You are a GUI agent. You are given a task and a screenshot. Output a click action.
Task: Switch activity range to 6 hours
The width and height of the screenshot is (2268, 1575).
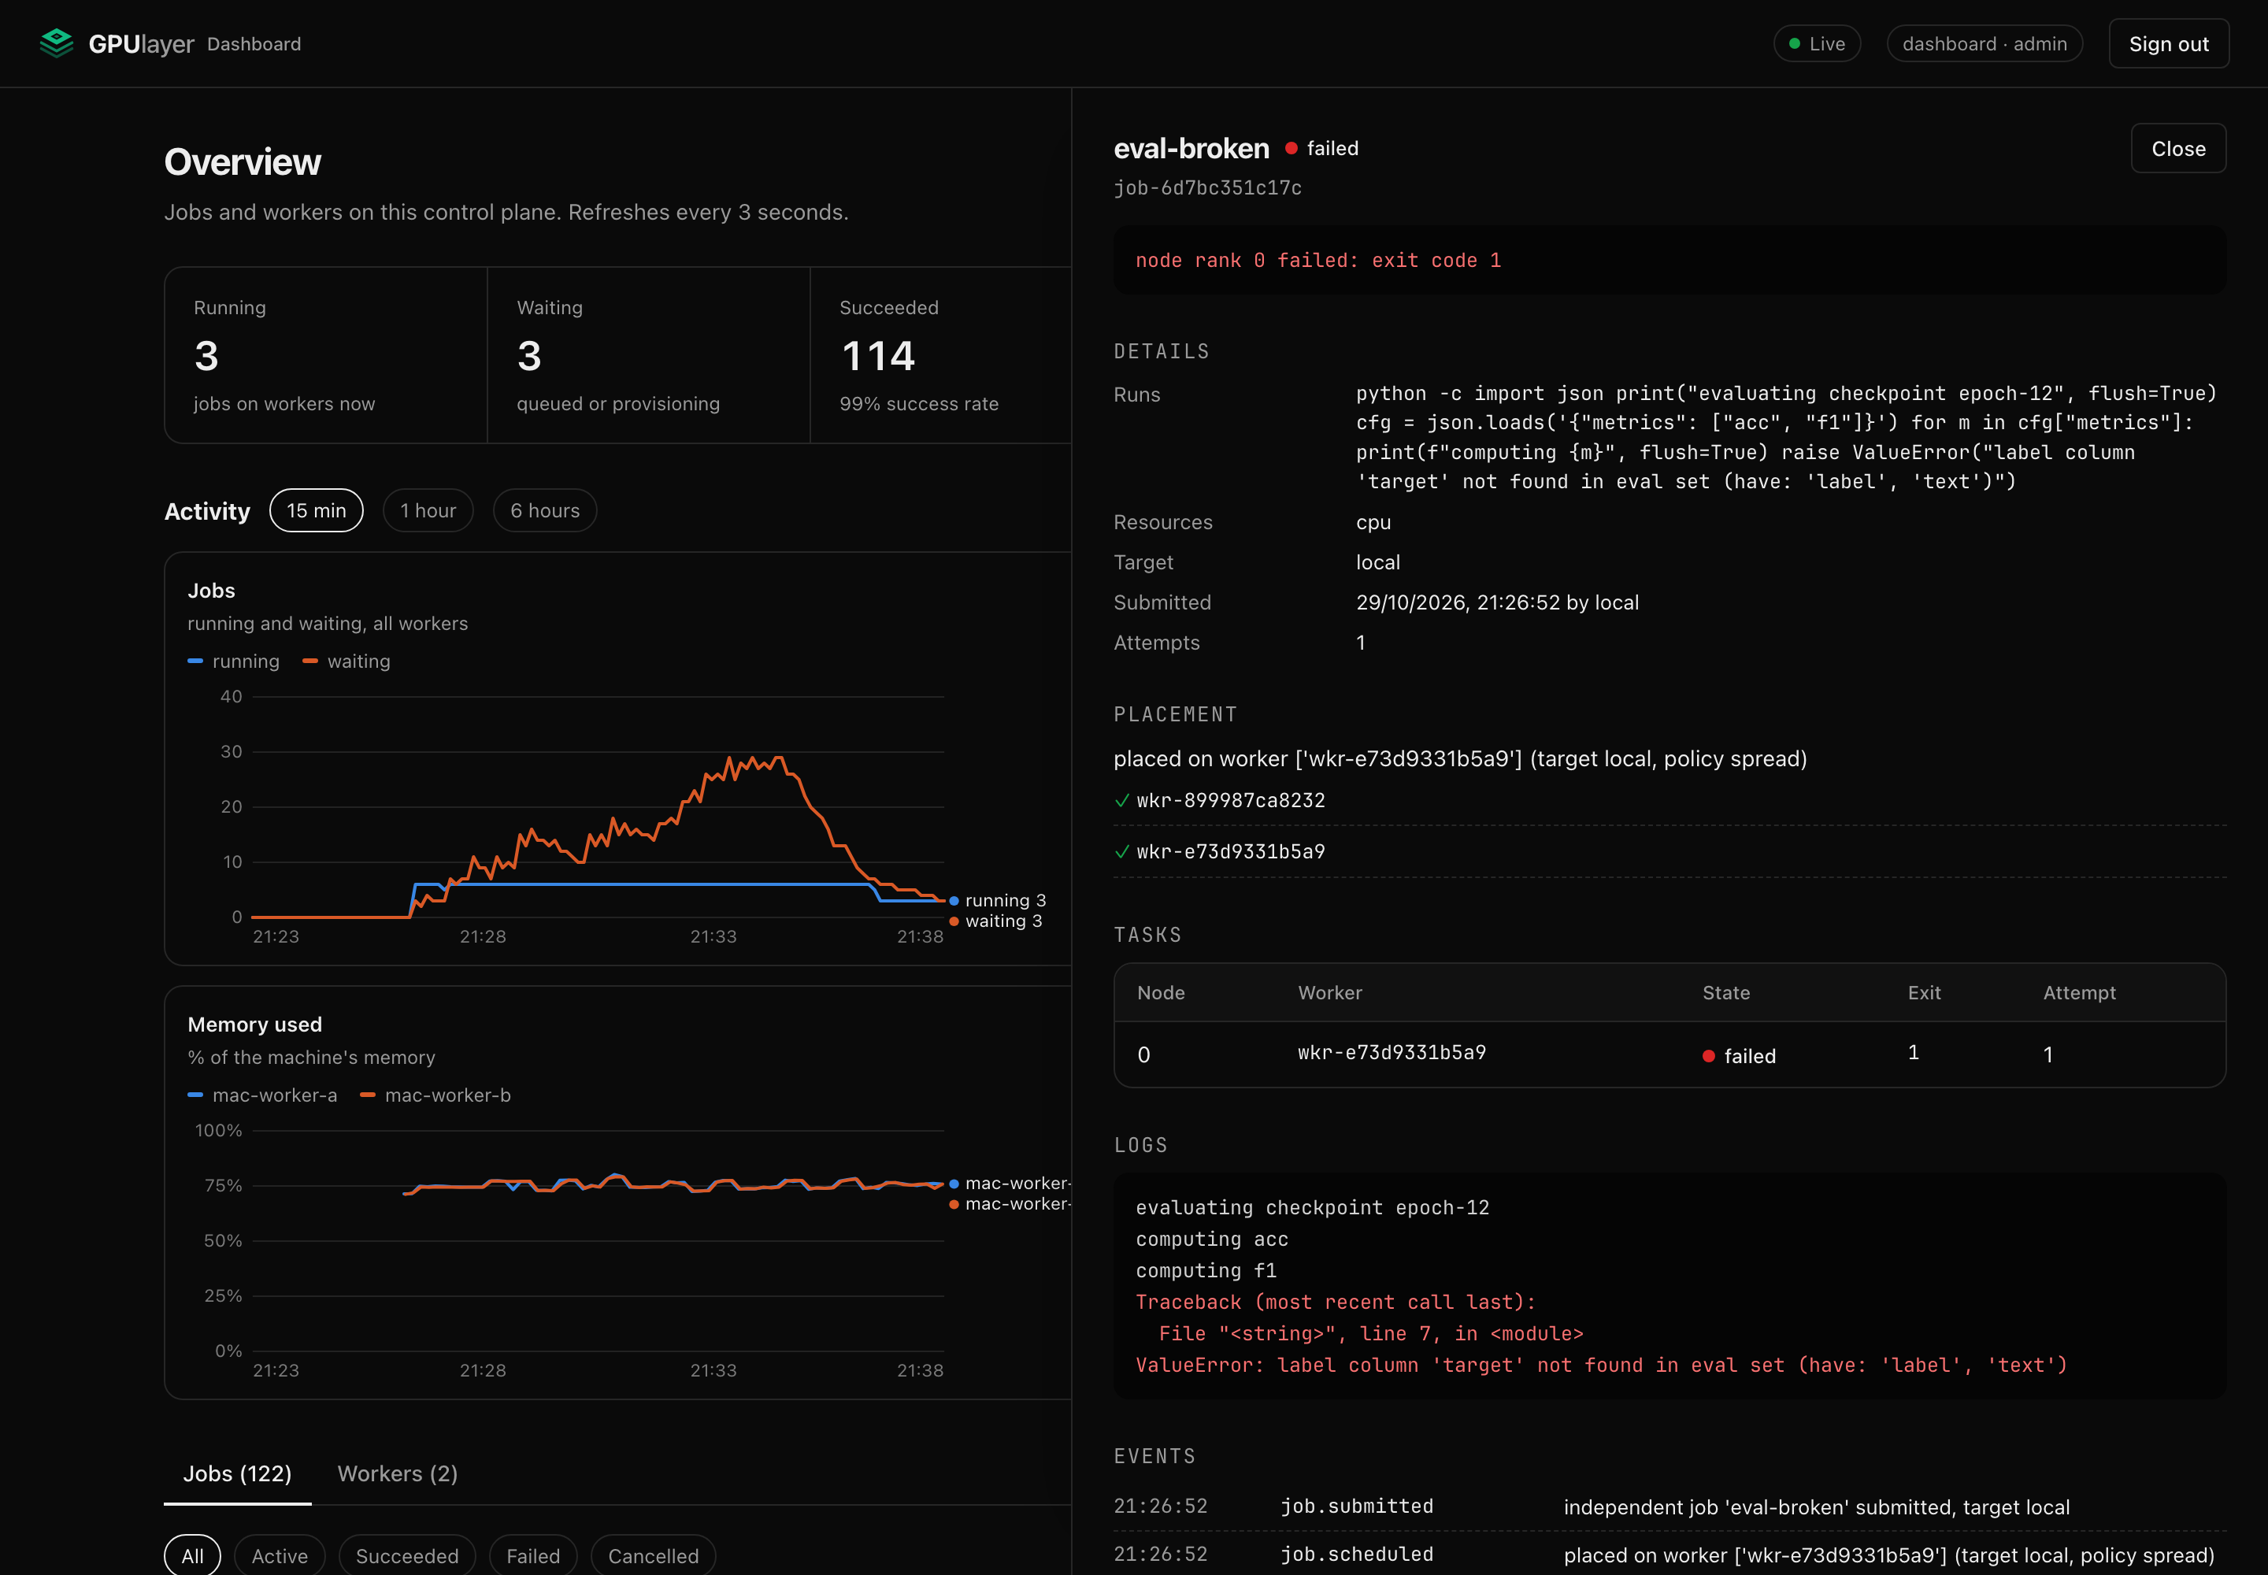coord(545,510)
